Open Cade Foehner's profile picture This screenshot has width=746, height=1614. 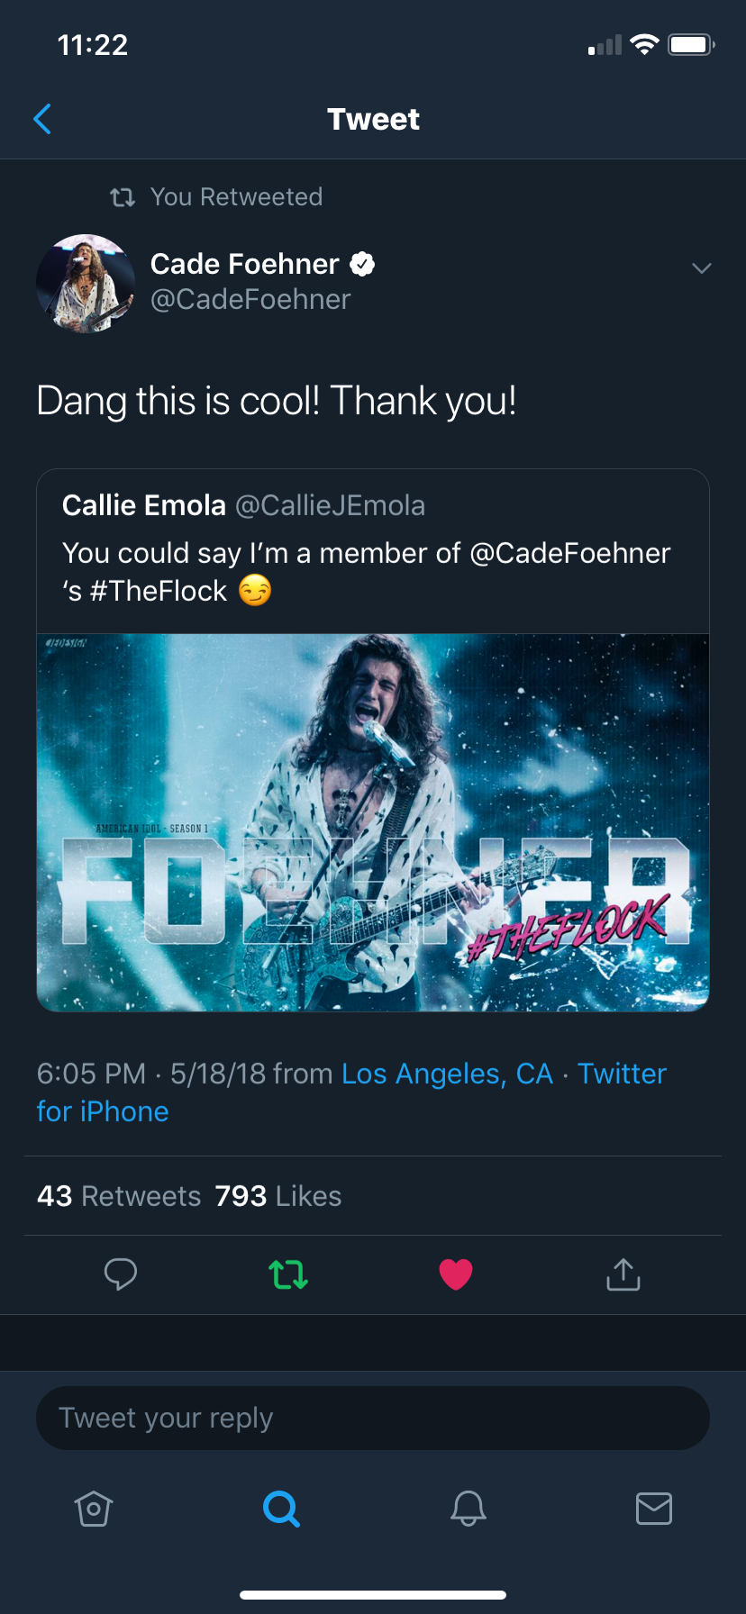[x=86, y=283]
